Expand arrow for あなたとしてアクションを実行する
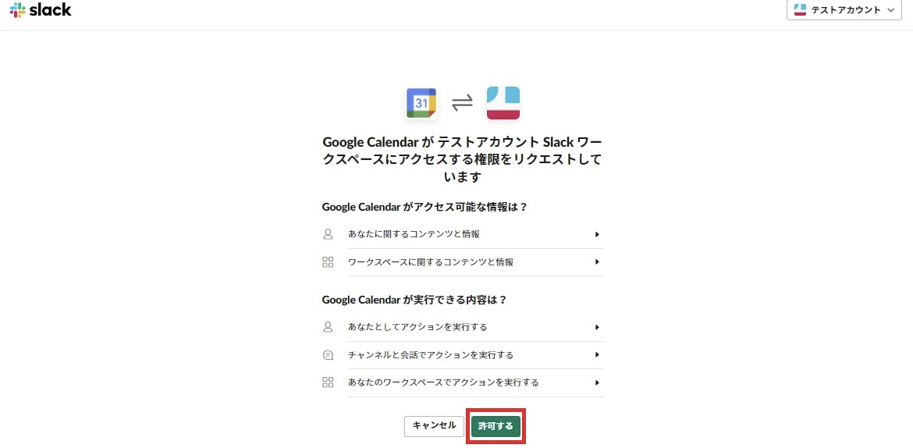This screenshot has width=913, height=448. (x=597, y=327)
